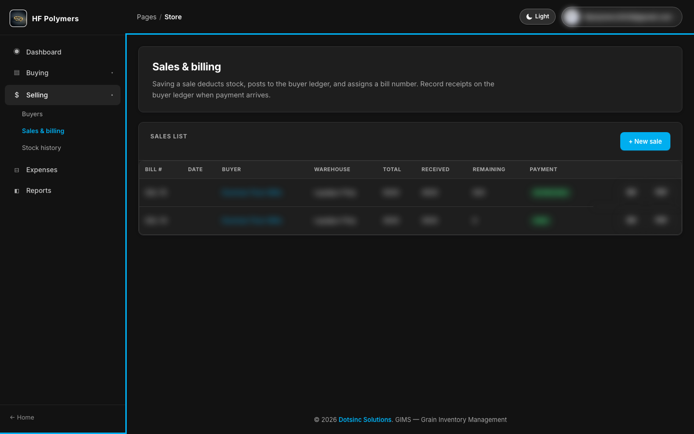
Task: Click the Dashboard circle icon
Action: pos(17,52)
